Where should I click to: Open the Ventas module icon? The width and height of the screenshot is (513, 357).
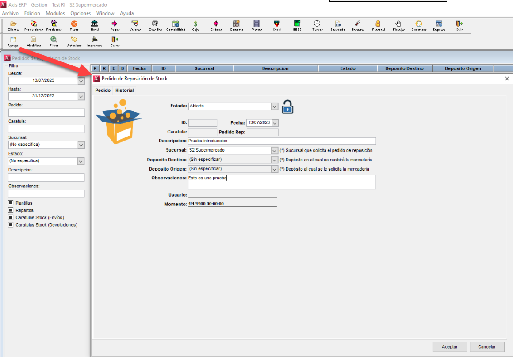(x=256, y=26)
